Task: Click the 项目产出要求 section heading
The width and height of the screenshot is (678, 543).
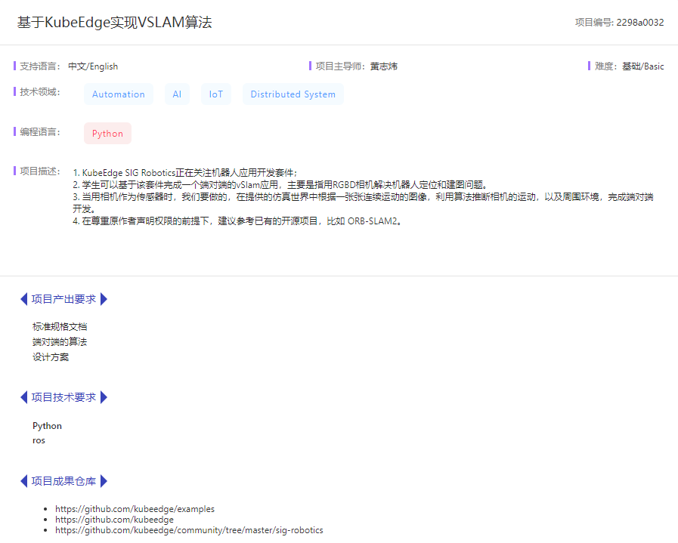Action: (63, 299)
